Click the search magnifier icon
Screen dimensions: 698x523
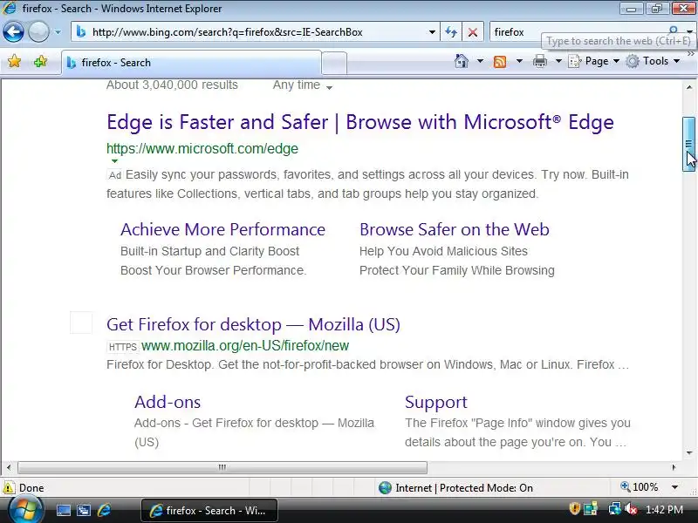coord(673,30)
